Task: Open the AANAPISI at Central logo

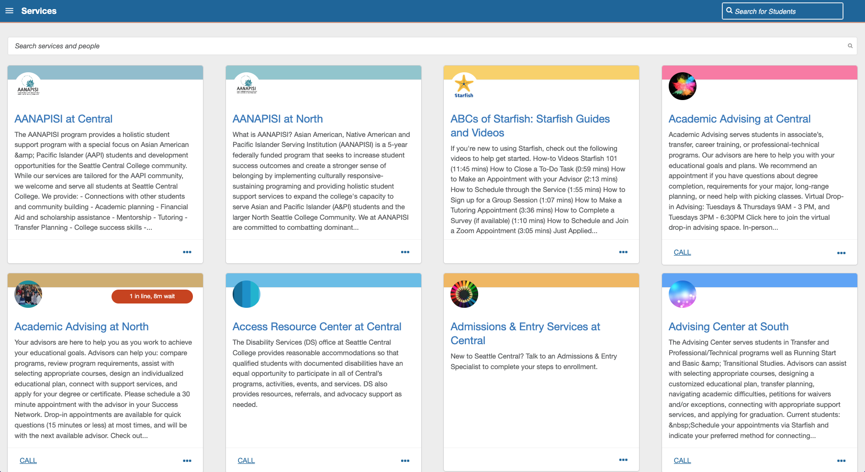Action: 28,86
